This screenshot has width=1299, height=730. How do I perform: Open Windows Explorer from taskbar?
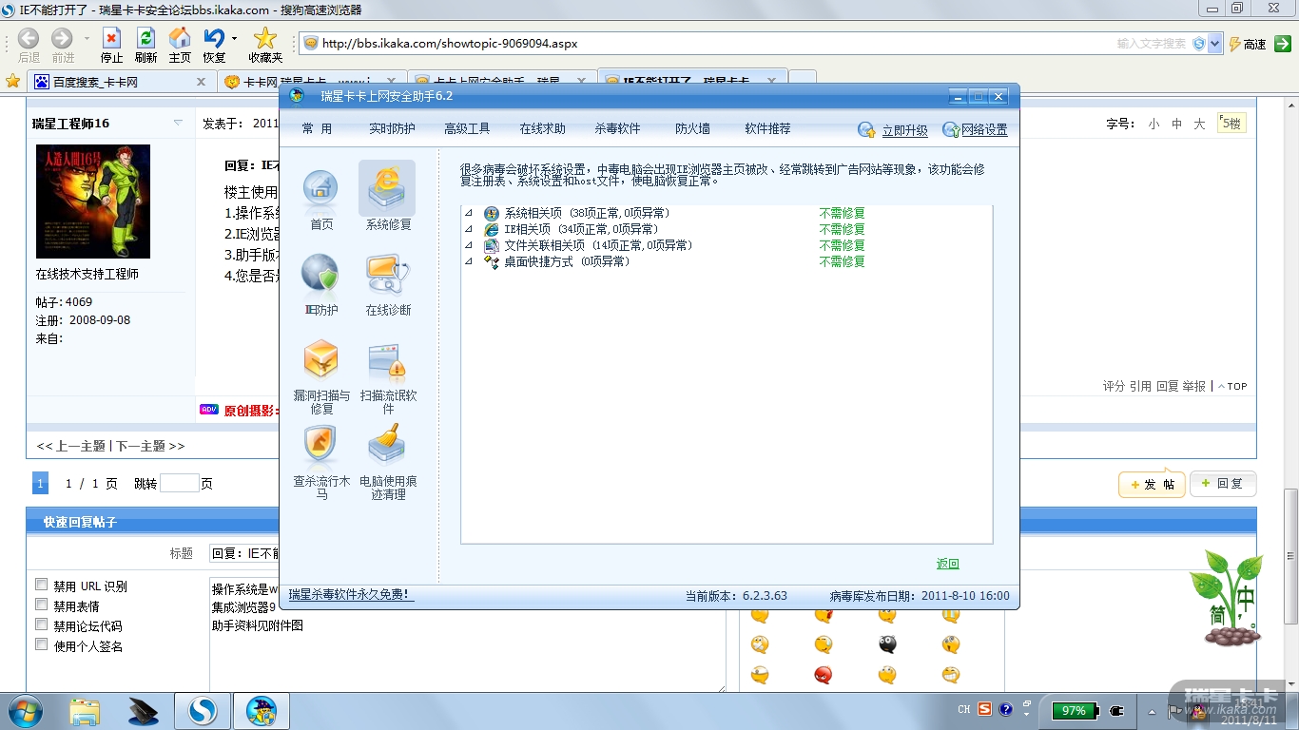85,711
